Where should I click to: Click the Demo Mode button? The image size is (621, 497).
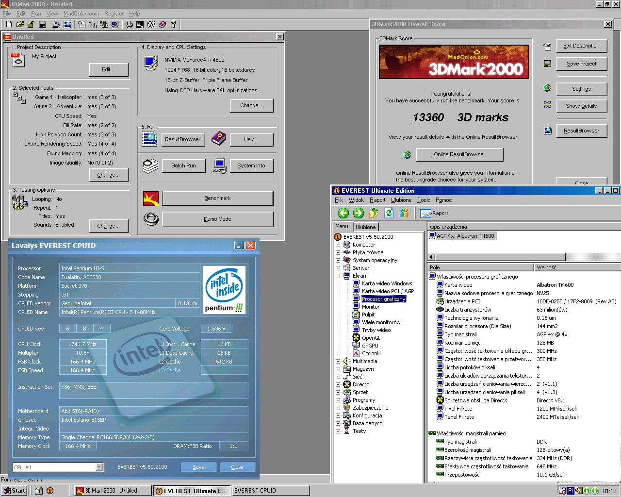217,219
